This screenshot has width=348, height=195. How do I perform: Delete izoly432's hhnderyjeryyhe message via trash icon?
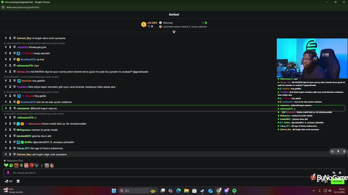click(6, 47)
